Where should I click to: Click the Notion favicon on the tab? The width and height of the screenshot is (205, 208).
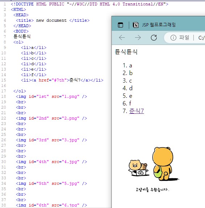(x=136, y=25)
